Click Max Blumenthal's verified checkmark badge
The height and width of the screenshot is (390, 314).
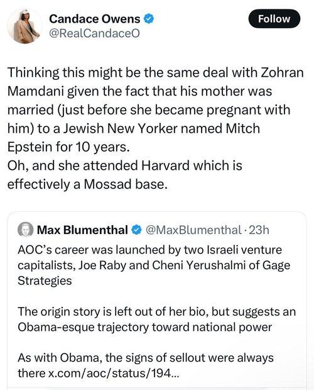pyautogui.click(x=136, y=230)
